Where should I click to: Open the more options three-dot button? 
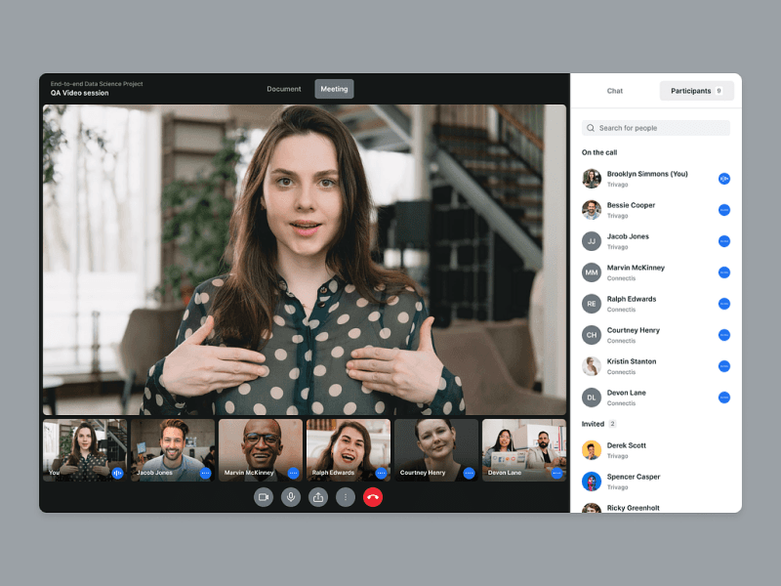346,497
